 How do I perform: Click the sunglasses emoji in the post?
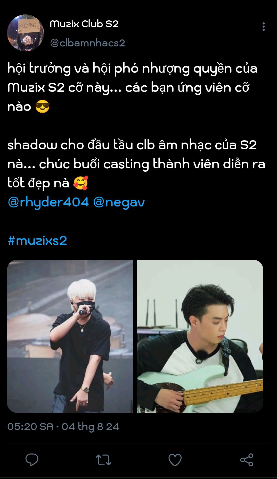[x=42, y=107]
